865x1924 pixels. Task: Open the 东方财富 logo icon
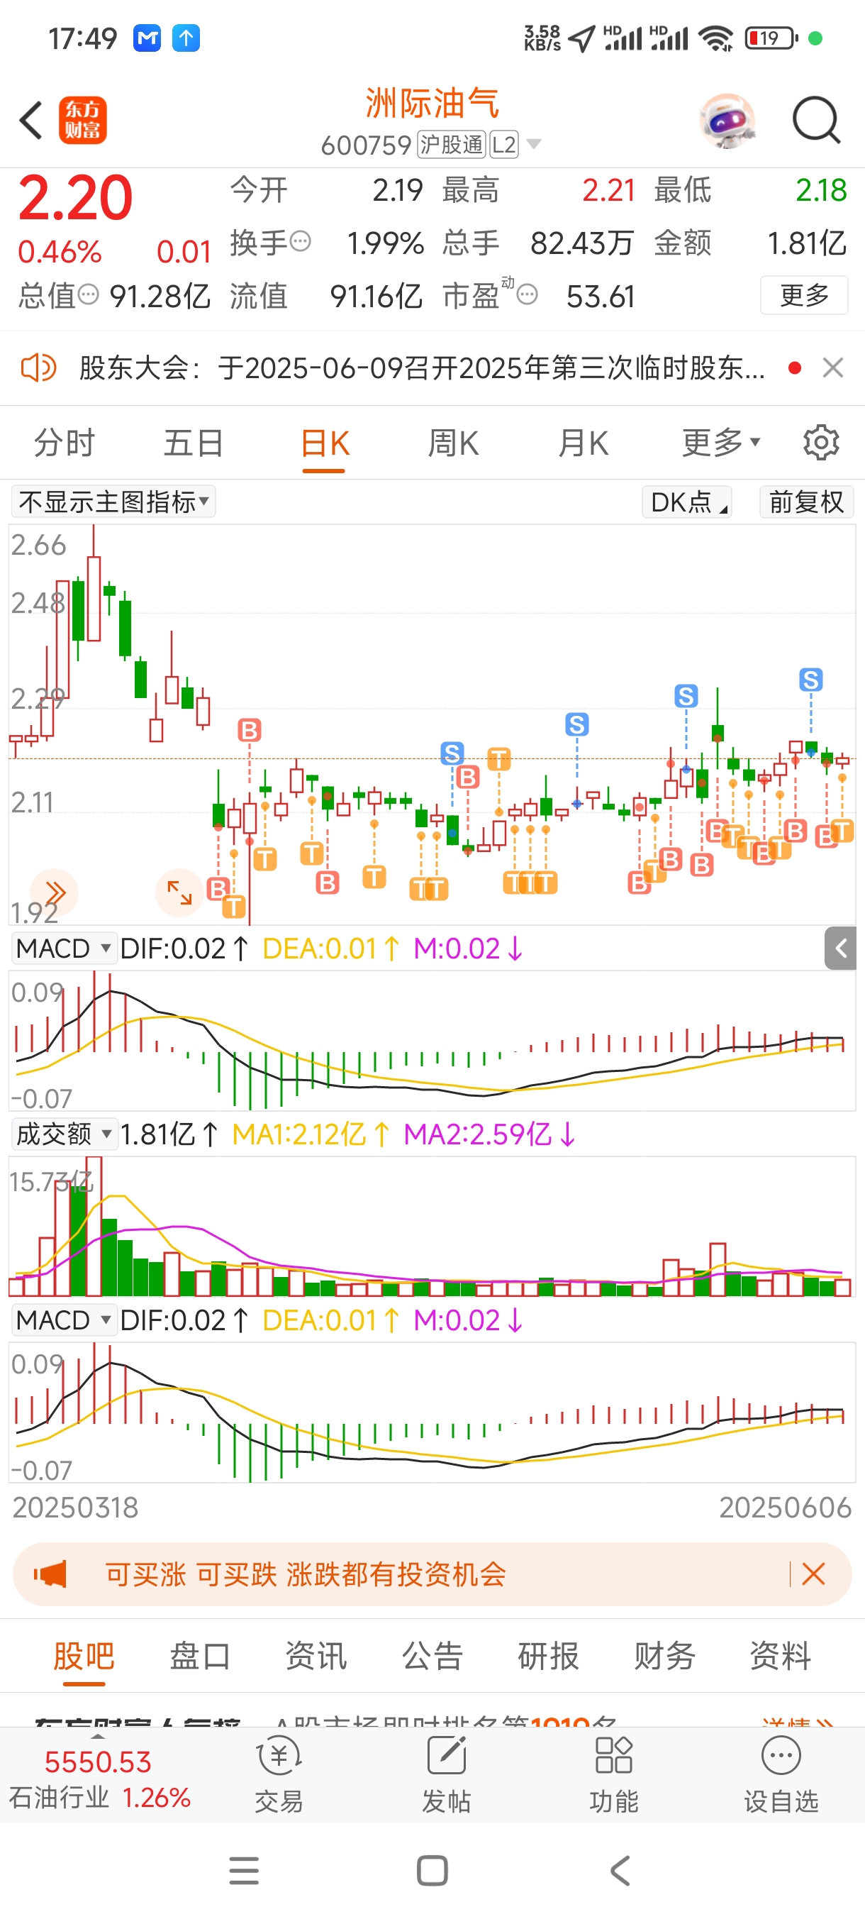coord(82,121)
